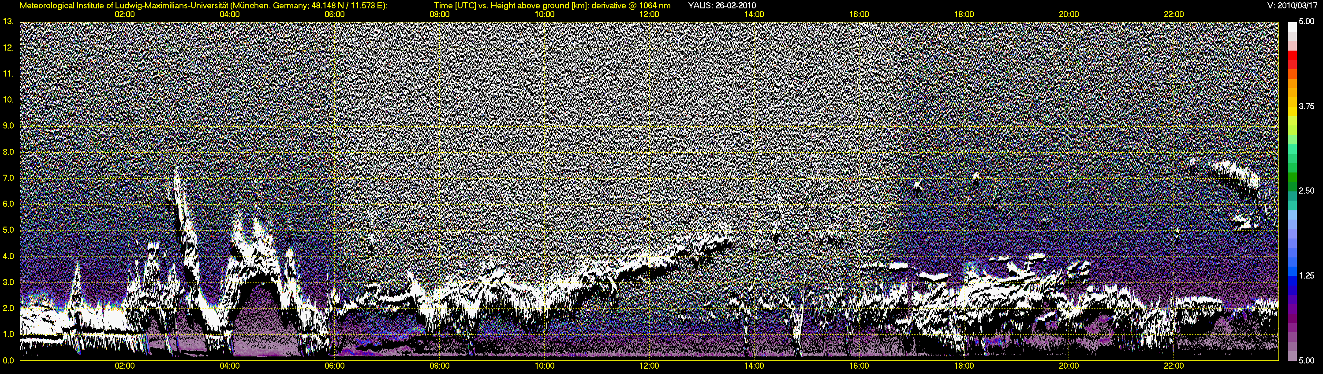Click the '6.0' height axis label
The height and width of the screenshot is (374, 1323).
click(x=8, y=204)
